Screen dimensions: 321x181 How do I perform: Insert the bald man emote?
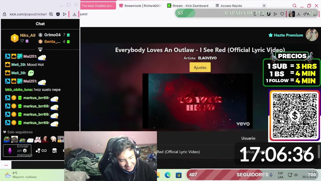pos(45,139)
